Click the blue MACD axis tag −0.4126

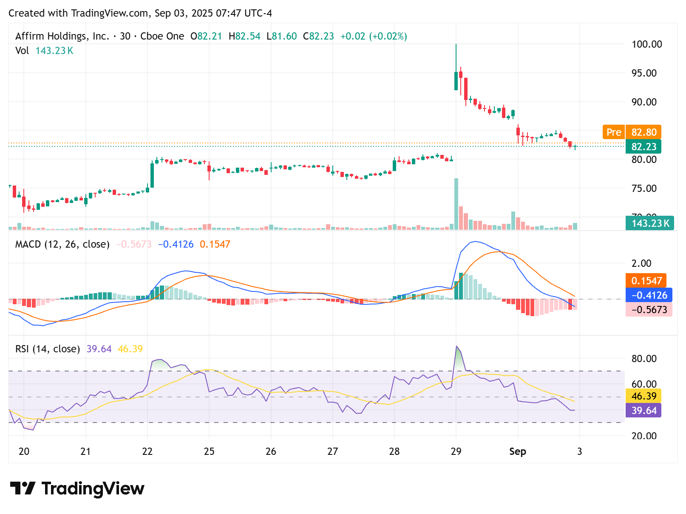click(x=649, y=295)
